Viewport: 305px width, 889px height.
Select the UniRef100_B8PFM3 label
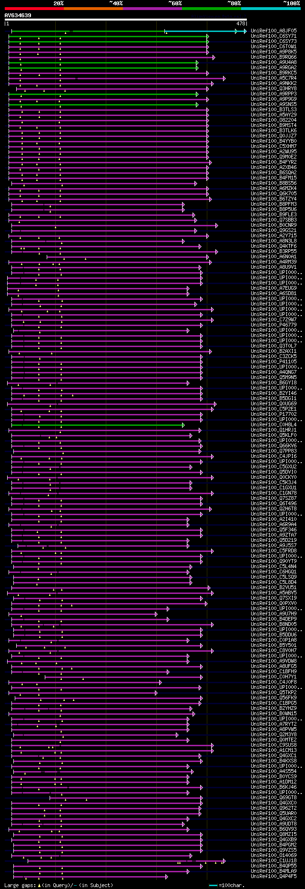[274, 204]
